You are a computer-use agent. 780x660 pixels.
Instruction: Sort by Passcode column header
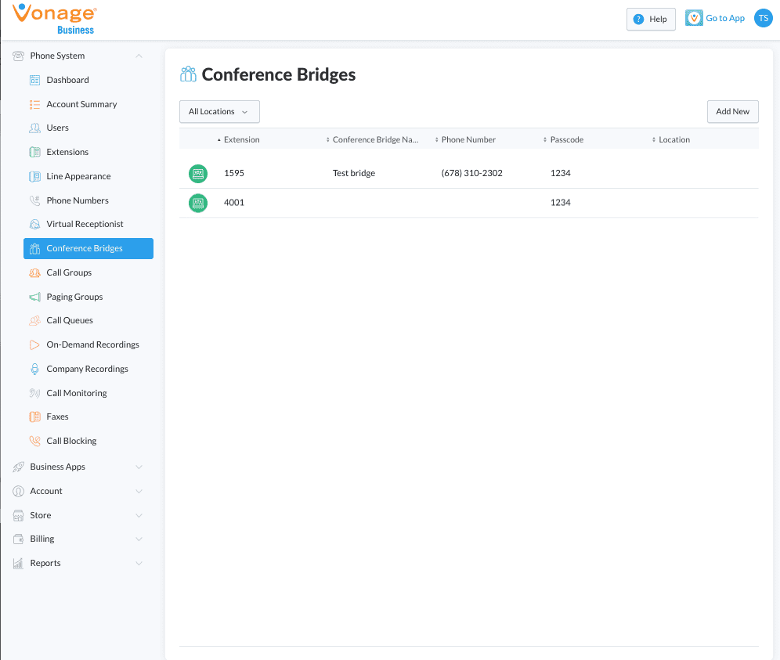566,140
